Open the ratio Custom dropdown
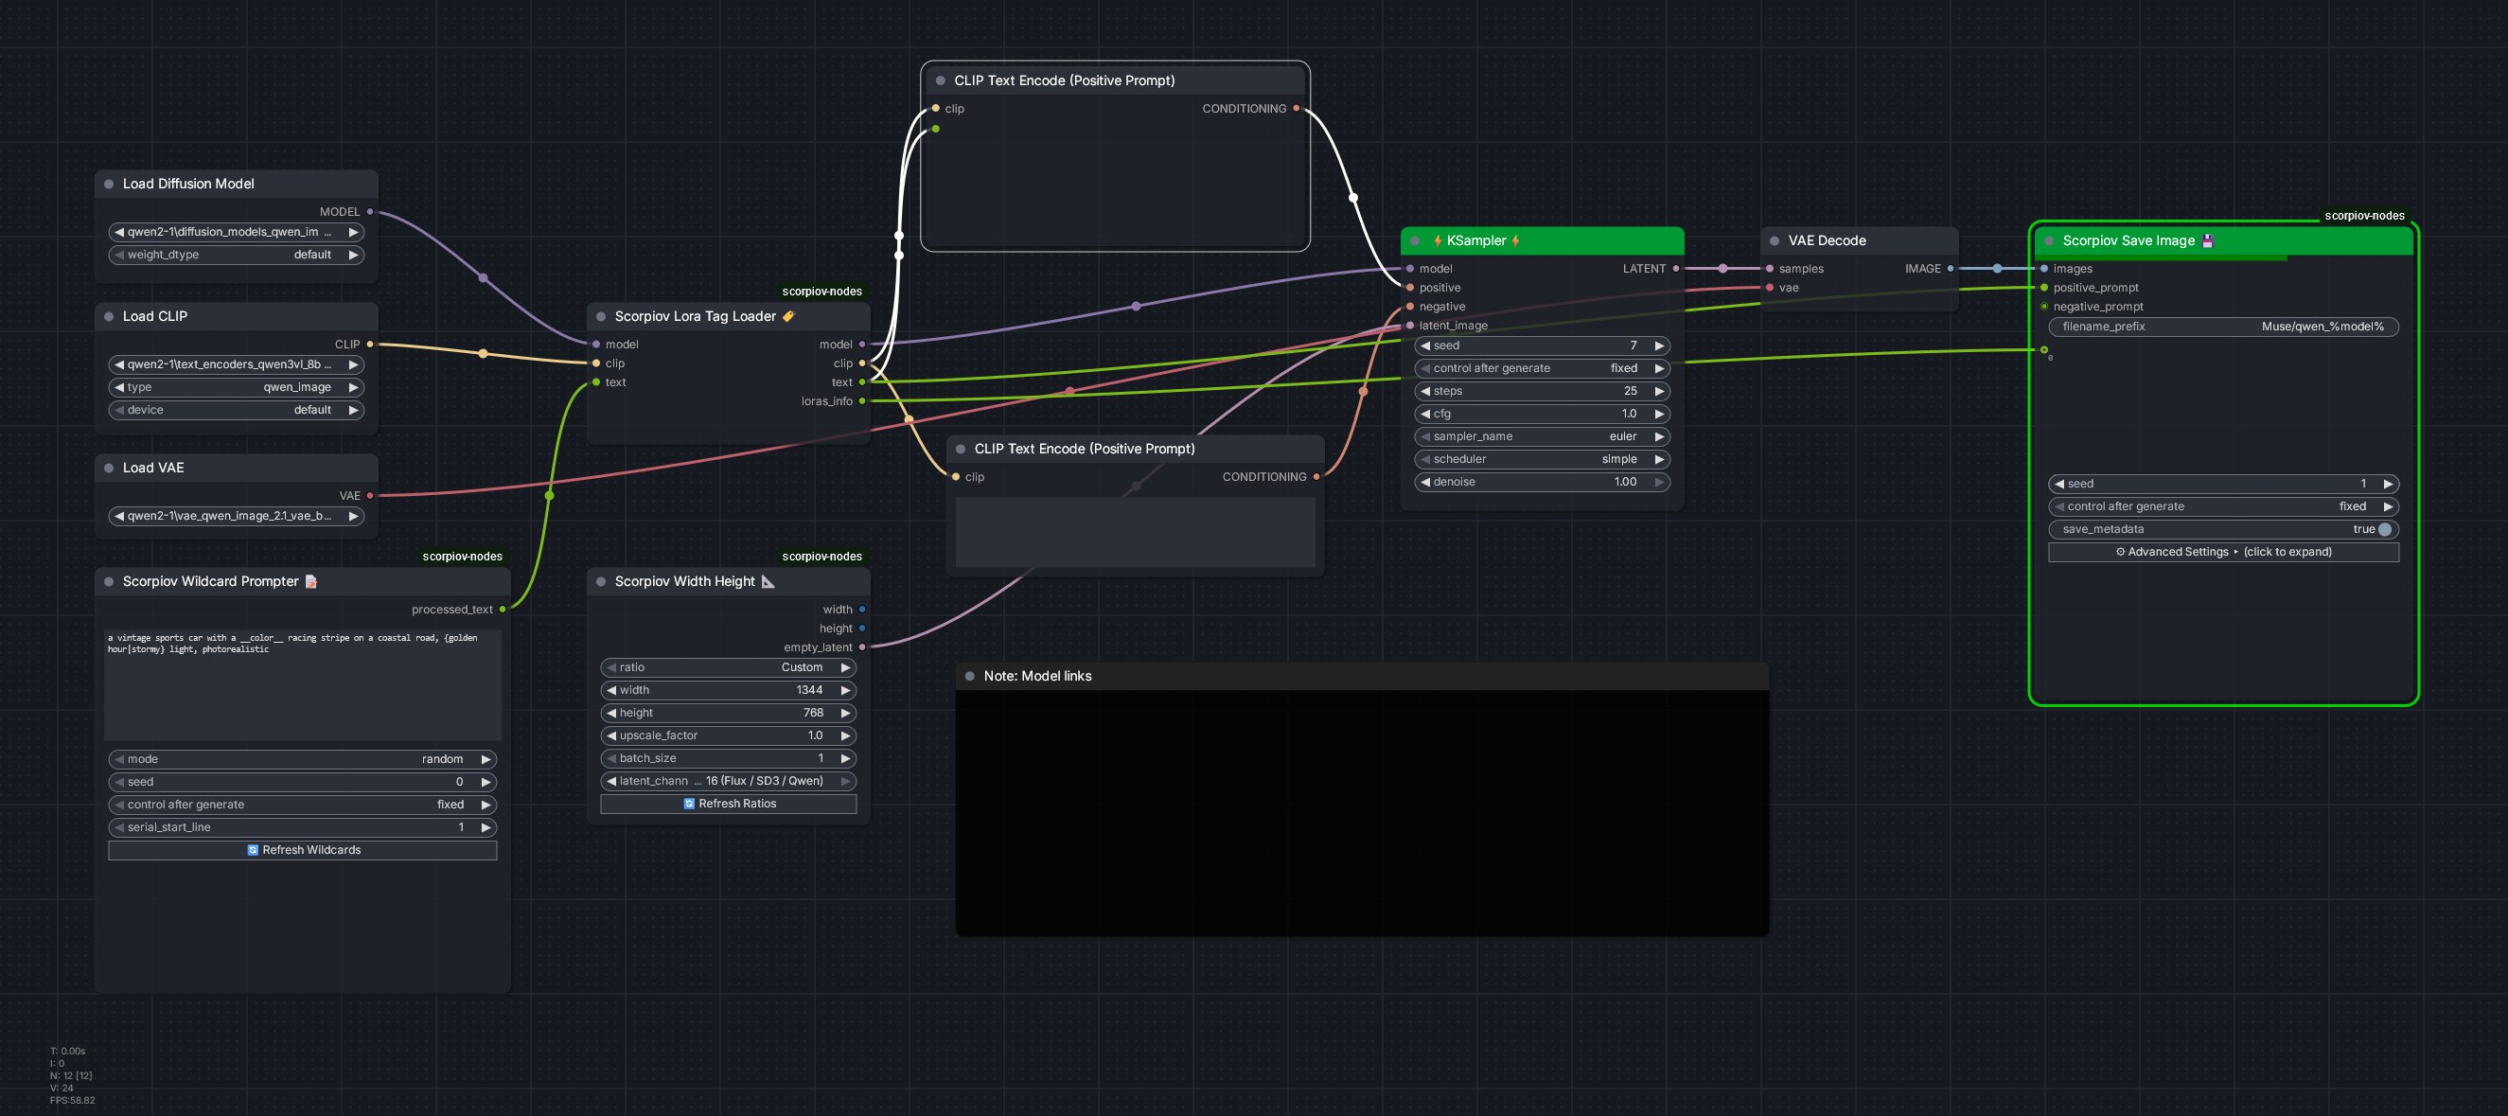 (x=728, y=668)
